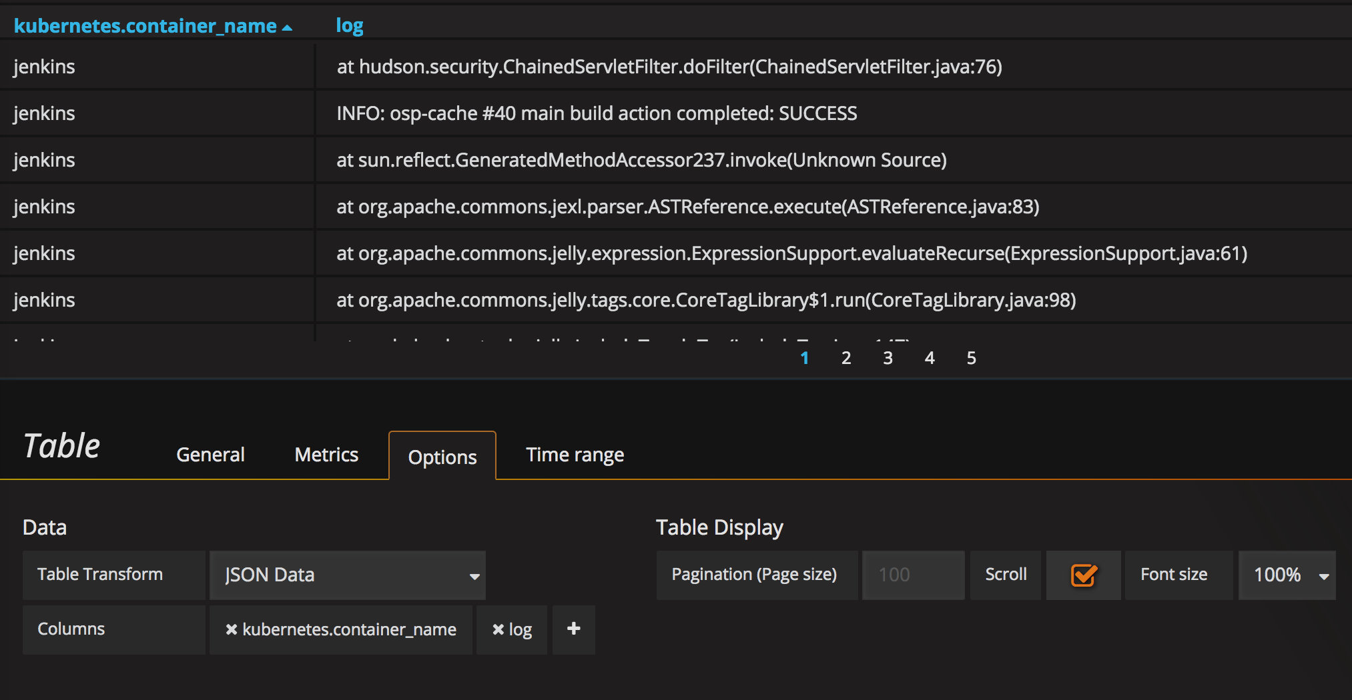1352x700 pixels.
Task: Select the osp-cache #40 SUCCESS log entry
Action: pos(597,113)
